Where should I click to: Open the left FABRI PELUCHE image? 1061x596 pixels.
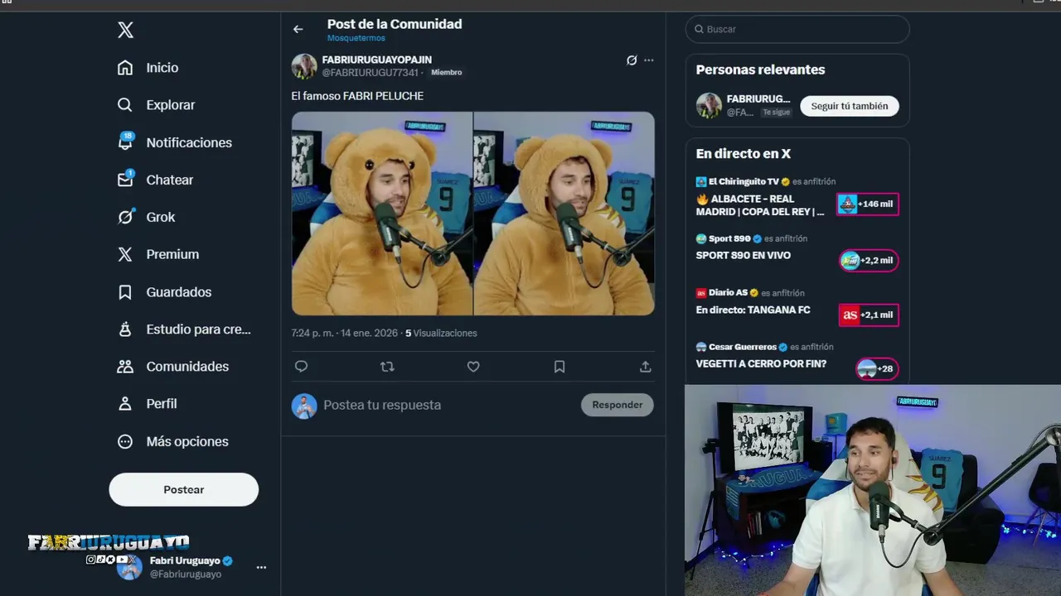click(x=381, y=214)
